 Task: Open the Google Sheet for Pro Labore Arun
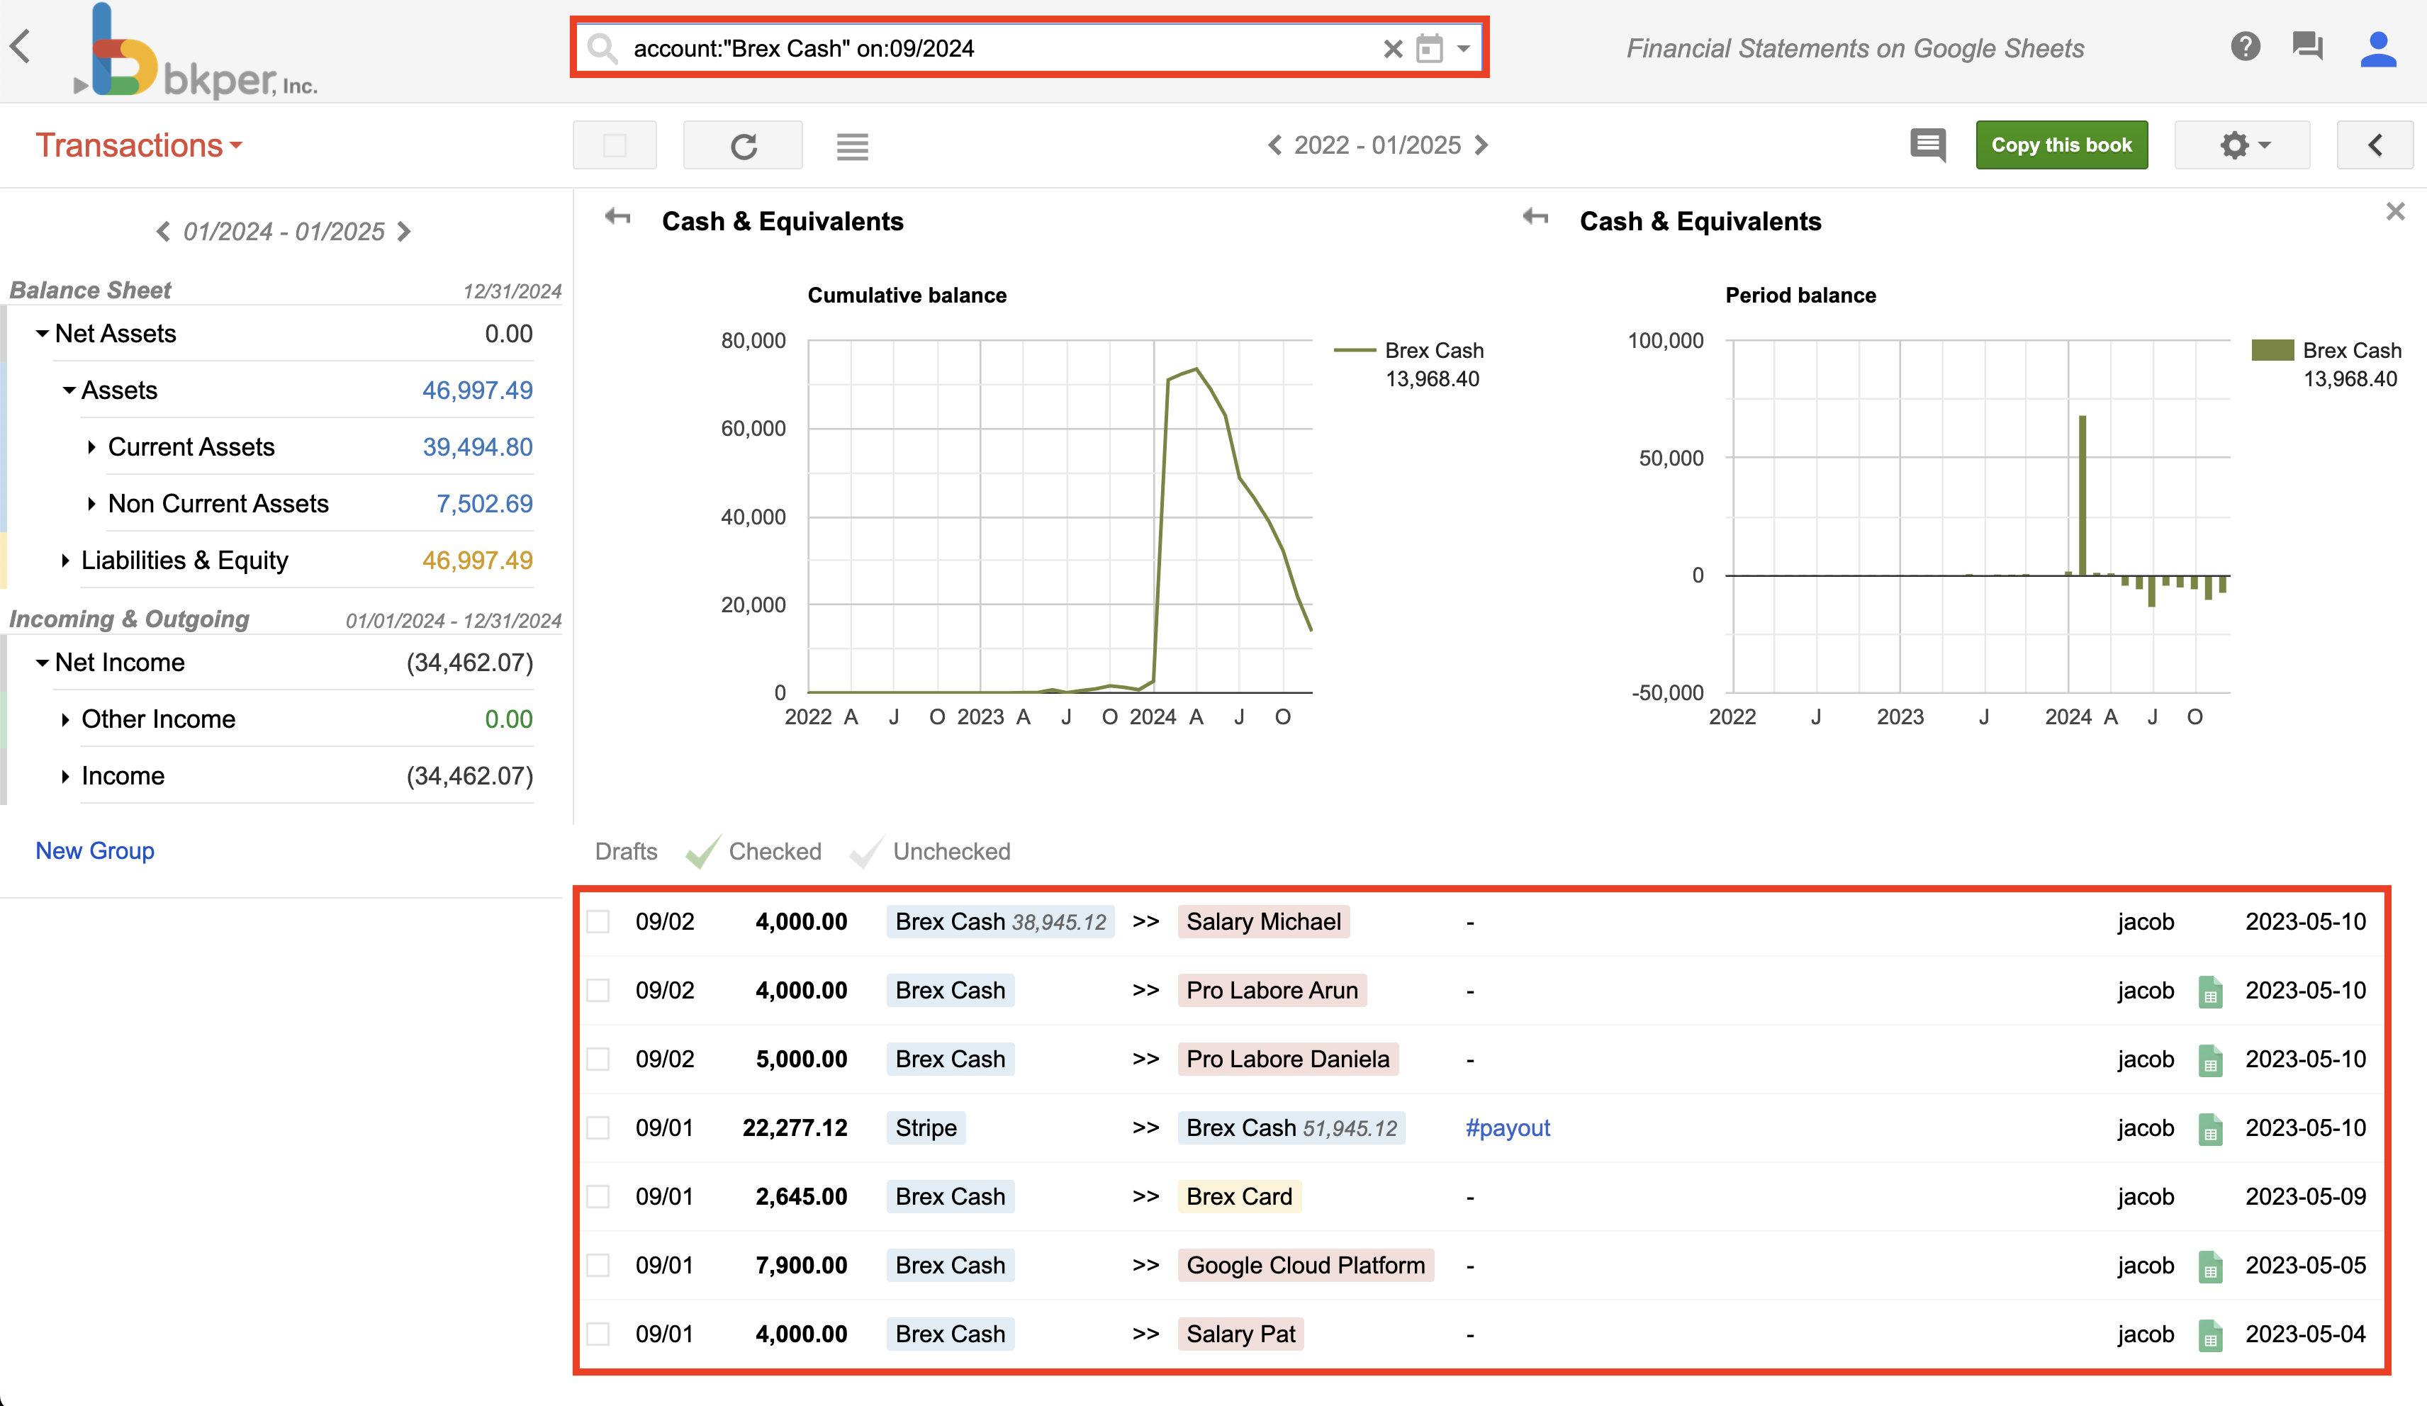[2210, 991]
